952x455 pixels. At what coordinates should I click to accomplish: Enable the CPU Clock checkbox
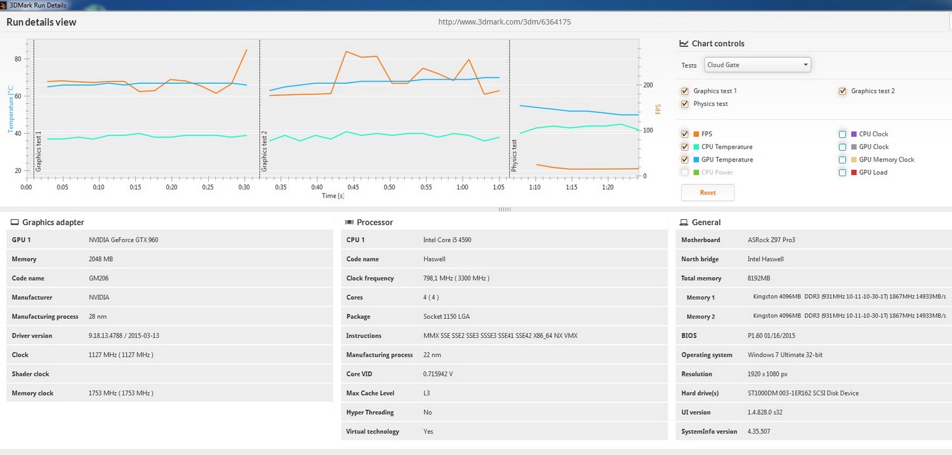(x=842, y=134)
